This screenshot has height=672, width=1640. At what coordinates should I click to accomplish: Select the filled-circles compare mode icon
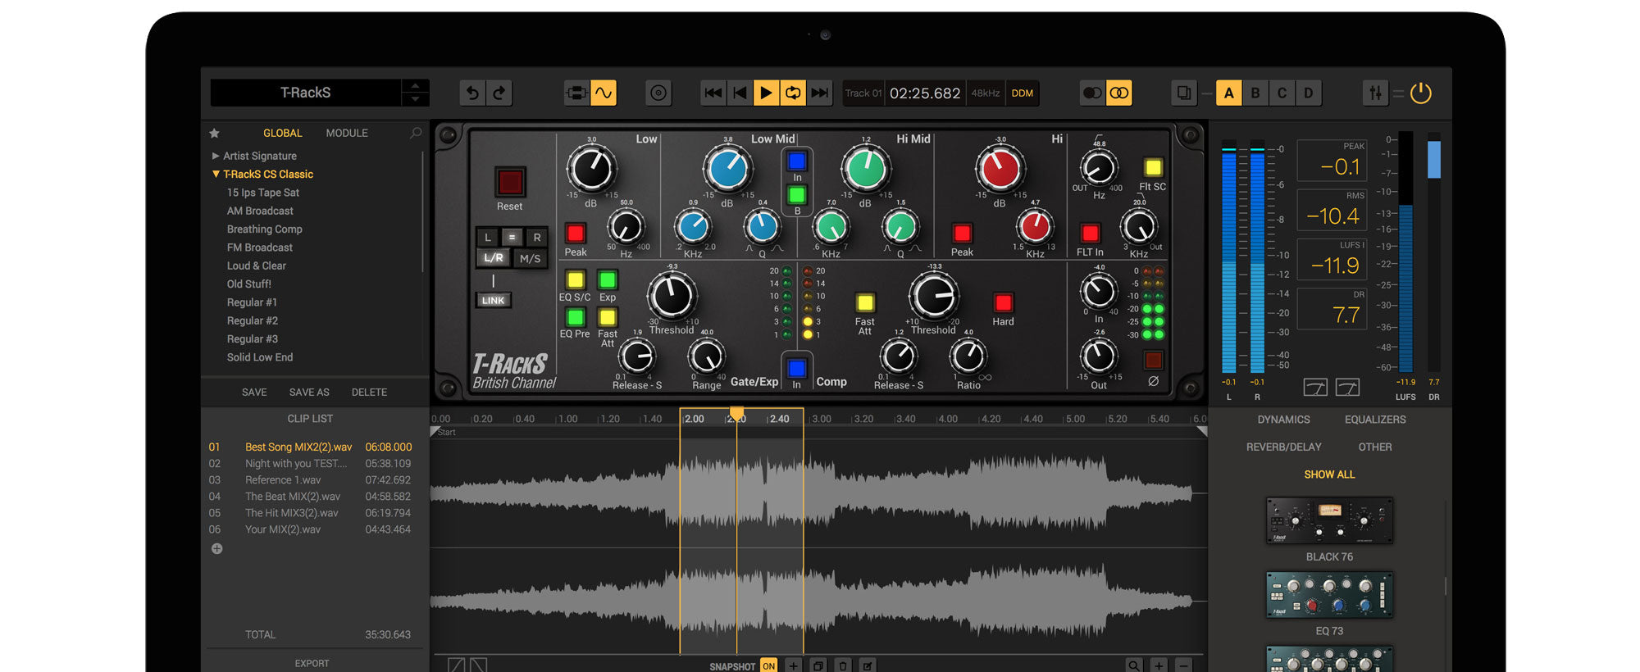1092,93
